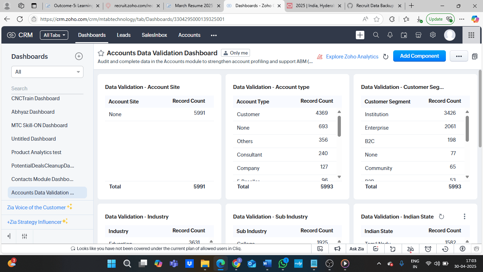This screenshot has height=272, width=483.
Task: Open Ask Zia in the bottom bar
Action: (x=356, y=249)
